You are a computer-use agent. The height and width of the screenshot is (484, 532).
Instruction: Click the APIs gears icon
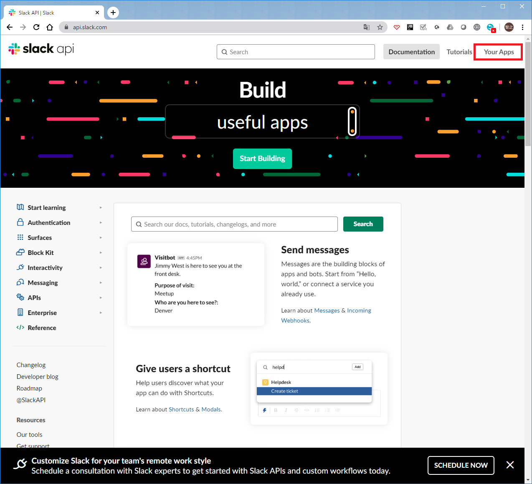point(20,297)
